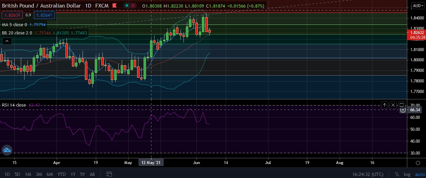Set time range to YTD

click(x=62, y=174)
